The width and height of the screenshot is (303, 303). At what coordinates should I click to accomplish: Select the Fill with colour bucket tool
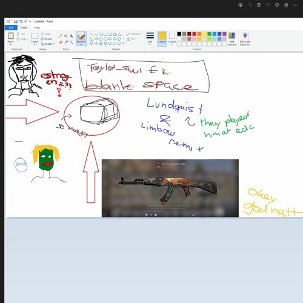tap(66, 36)
